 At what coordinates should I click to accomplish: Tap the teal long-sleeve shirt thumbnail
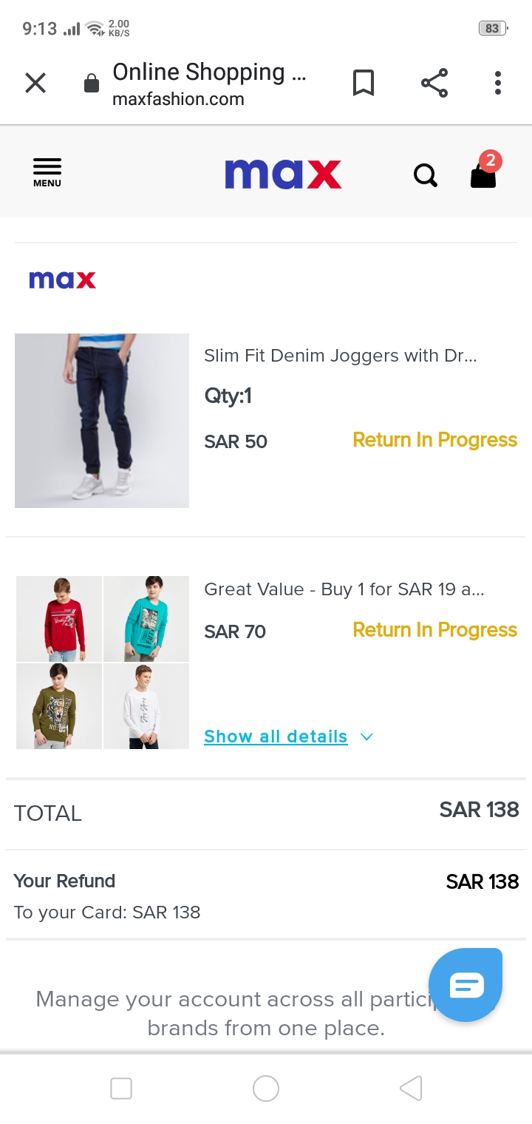(x=146, y=619)
